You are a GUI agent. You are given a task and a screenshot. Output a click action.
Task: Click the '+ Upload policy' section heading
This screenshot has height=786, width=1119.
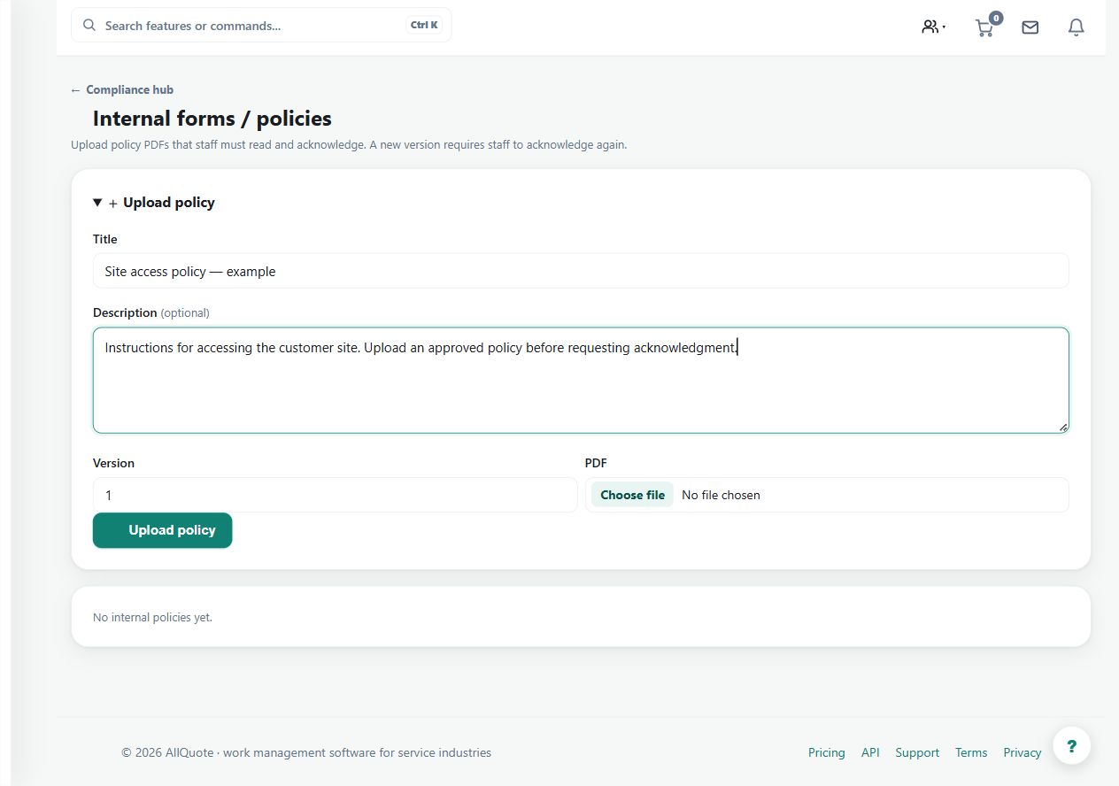click(161, 203)
